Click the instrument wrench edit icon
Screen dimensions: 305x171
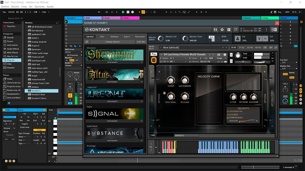(153, 54)
